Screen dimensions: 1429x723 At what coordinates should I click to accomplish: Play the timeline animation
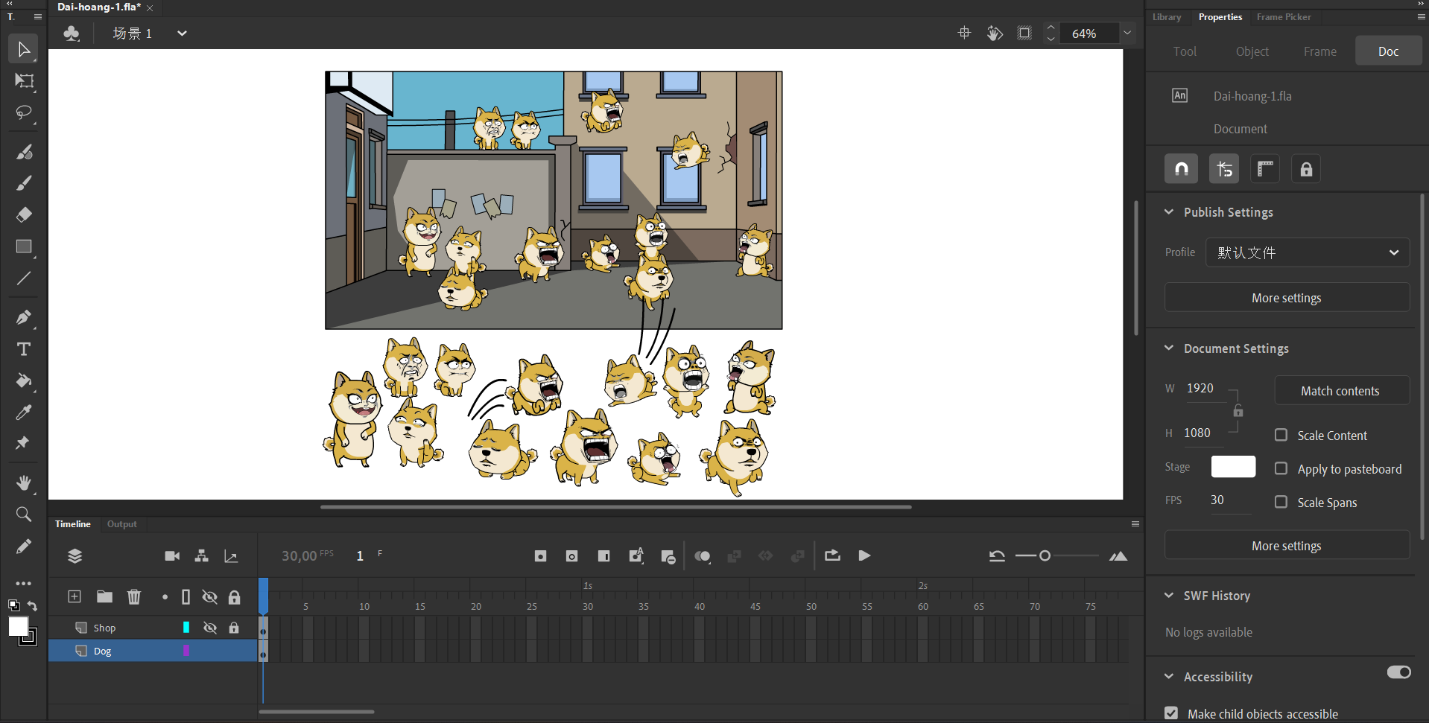coord(864,556)
